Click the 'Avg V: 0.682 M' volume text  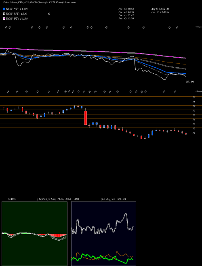coord(160,9)
